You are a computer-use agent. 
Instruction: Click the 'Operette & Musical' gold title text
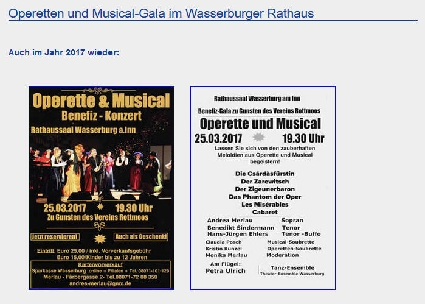pos(101,101)
